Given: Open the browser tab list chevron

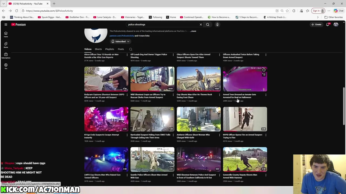Looking at the screenshot, I should coord(4,4).
